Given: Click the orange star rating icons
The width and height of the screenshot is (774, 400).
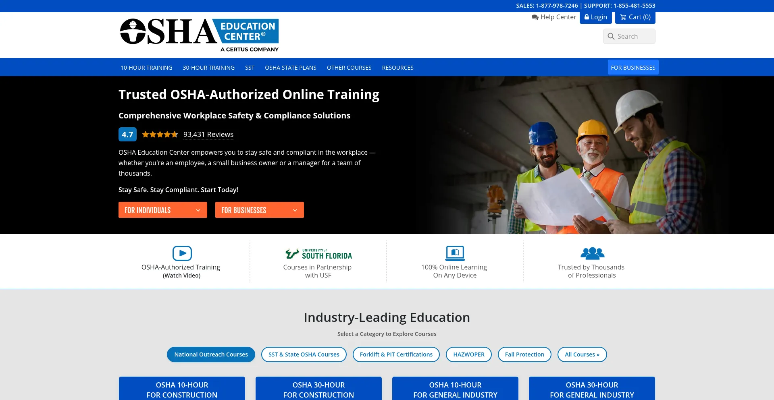Looking at the screenshot, I should click(x=160, y=135).
